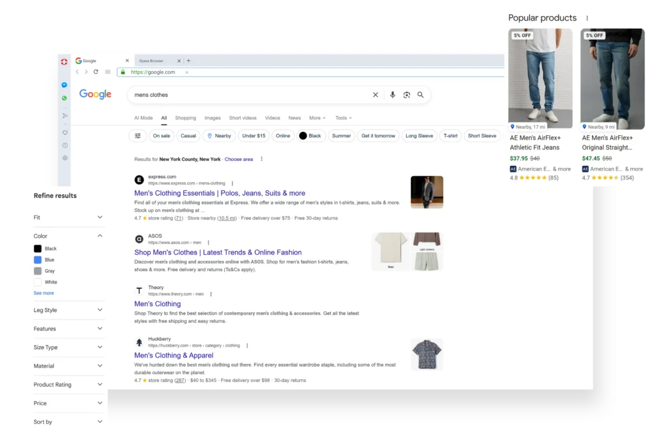Open Men's Clothing Essentials Express link
Screen dimensions: 656x446
click(220, 193)
